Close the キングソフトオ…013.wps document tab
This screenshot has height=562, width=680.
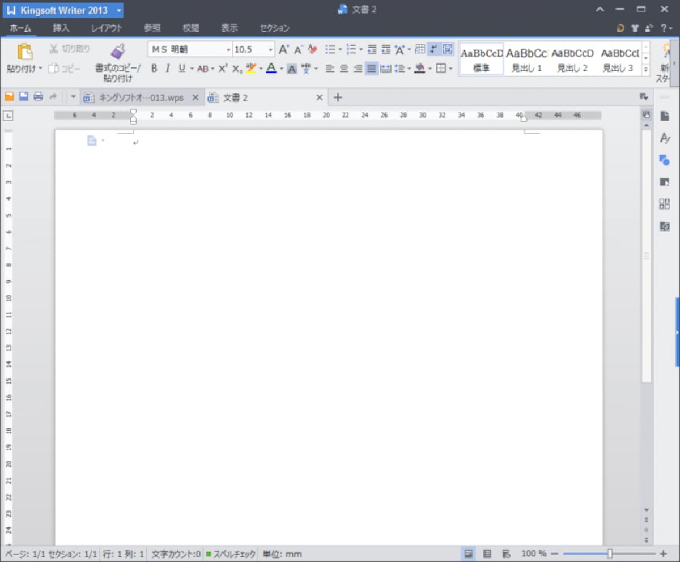click(x=195, y=97)
